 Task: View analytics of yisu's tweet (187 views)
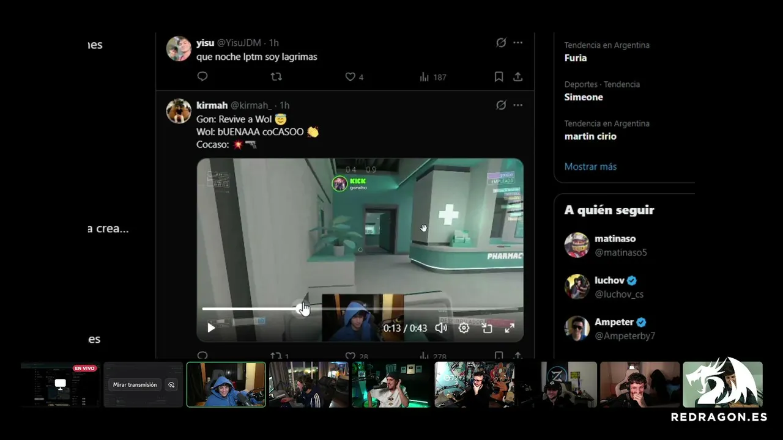pyautogui.click(x=433, y=77)
